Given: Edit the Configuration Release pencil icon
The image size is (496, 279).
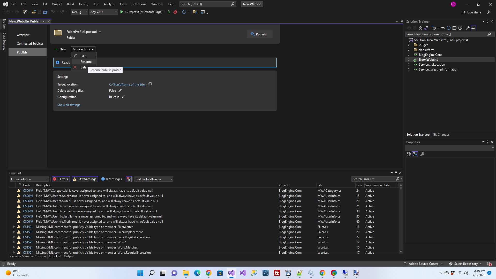Looking at the screenshot, I should [123, 97].
